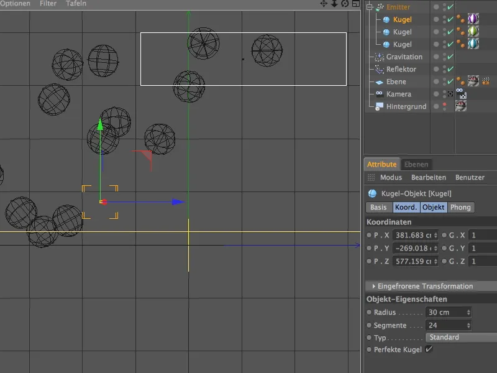Open the Tafeln menu
This screenshot has width=497, height=373.
tap(75, 3)
